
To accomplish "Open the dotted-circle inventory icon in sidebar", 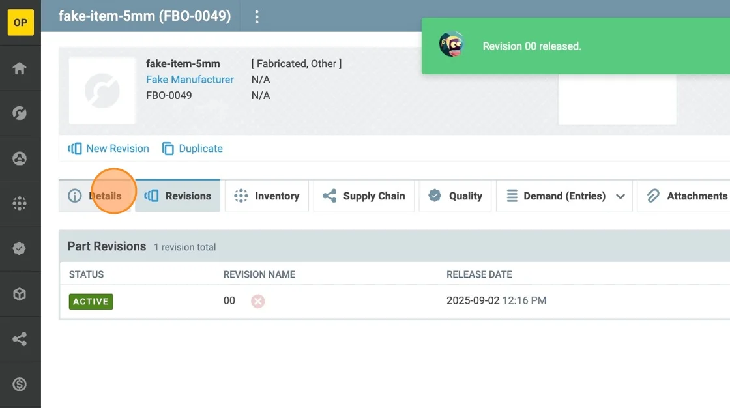I will (20, 203).
